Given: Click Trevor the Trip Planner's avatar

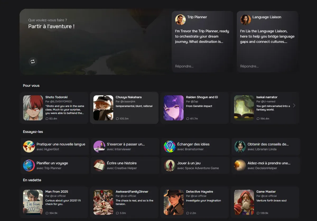Looking at the screenshot, I should [x=180, y=20].
